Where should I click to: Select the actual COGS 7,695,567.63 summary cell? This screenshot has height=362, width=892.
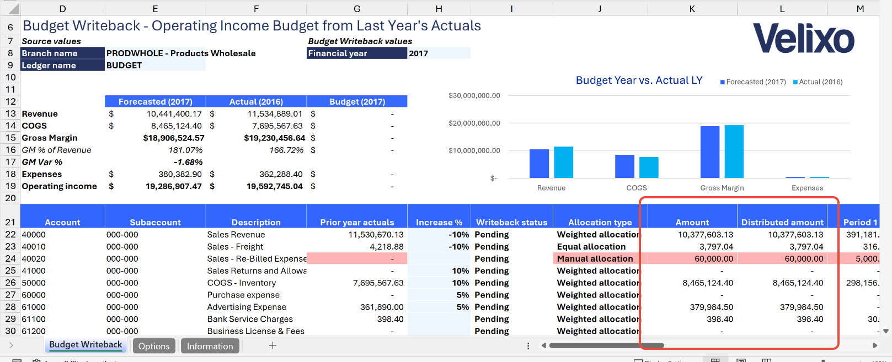click(x=256, y=126)
